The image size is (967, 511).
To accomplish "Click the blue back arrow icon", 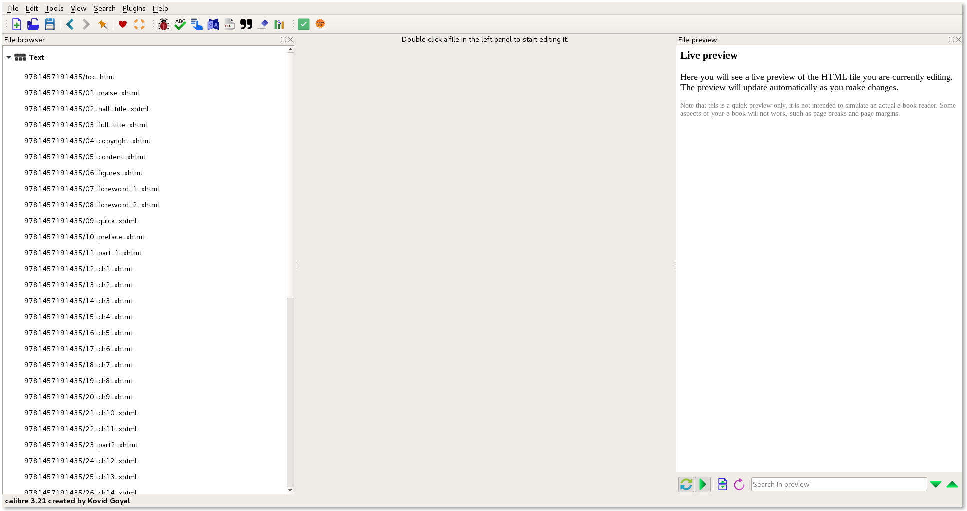I will click(x=70, y=24).
